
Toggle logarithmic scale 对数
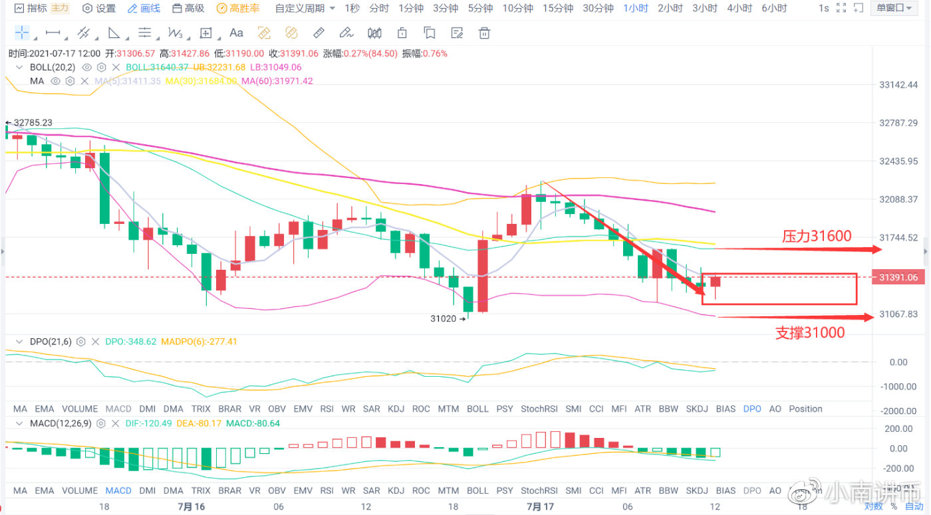click(x=873, y=506)
